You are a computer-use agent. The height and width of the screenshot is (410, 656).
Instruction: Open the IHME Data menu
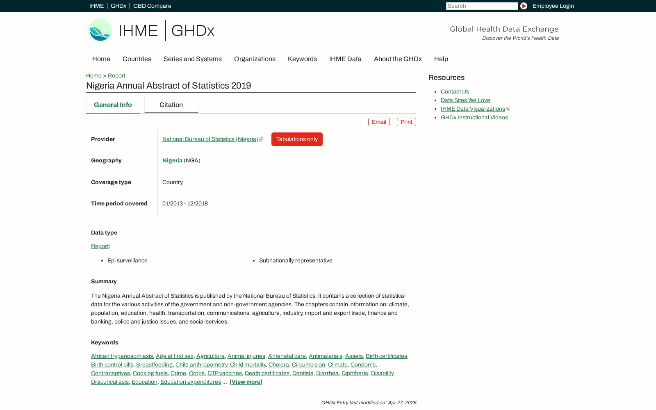click(345, 59)
